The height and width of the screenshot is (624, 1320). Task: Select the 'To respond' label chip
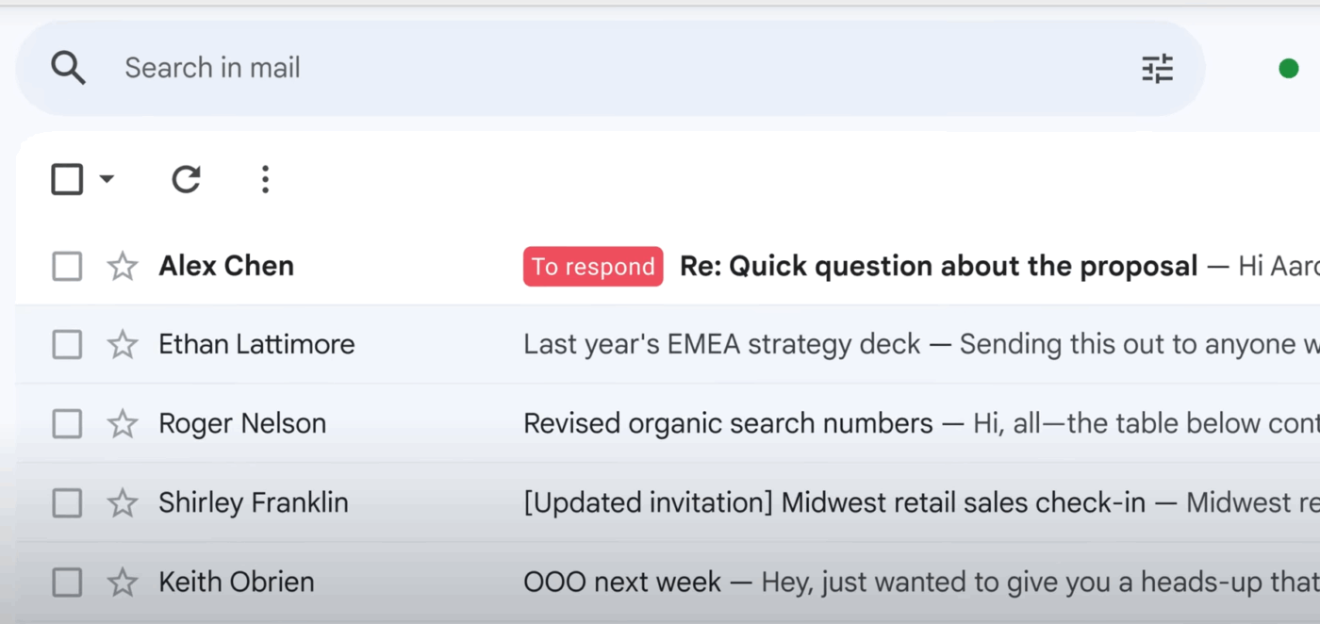click(592, 266)
